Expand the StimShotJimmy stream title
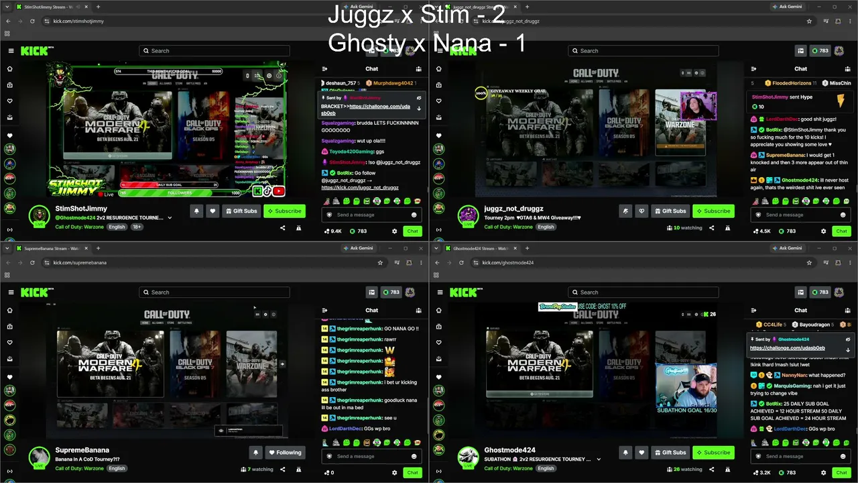 170,218
